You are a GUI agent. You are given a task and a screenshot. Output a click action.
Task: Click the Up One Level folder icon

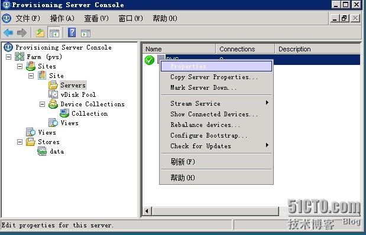tap(40, 33)
